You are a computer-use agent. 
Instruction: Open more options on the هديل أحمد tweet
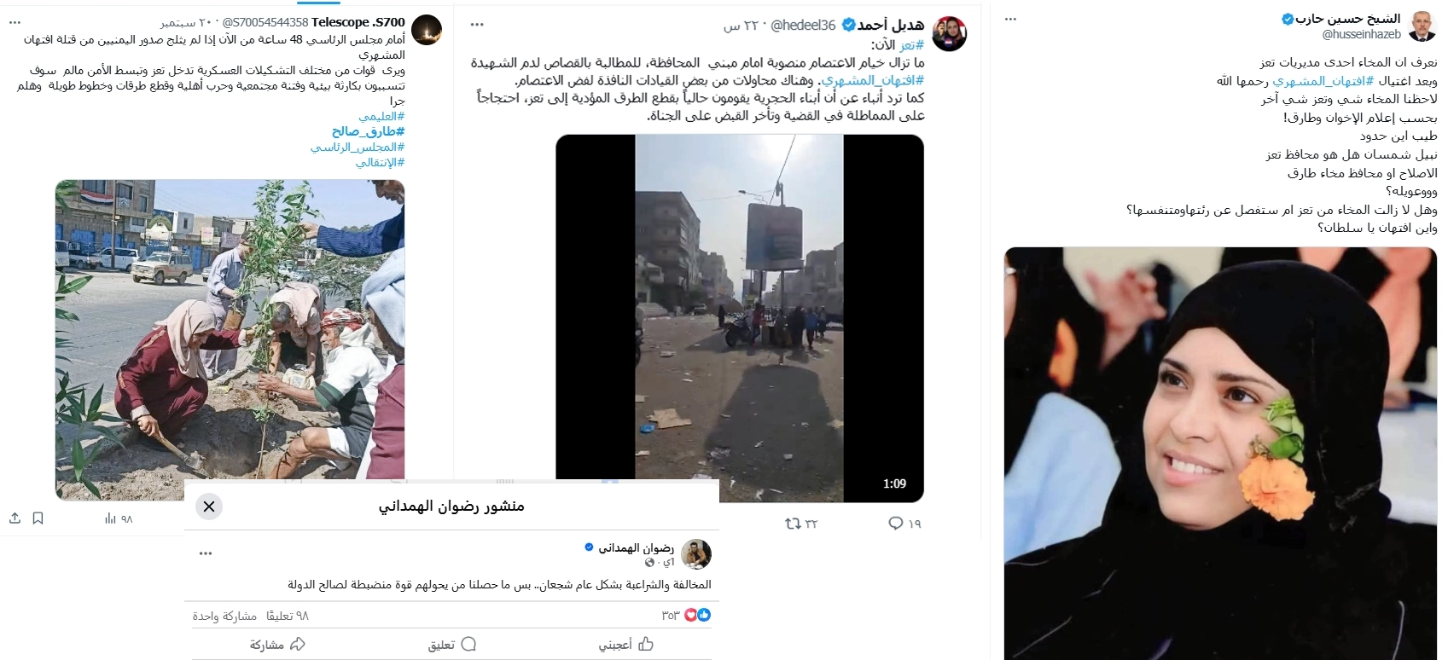pyautogui.click(x=478, y=25)
